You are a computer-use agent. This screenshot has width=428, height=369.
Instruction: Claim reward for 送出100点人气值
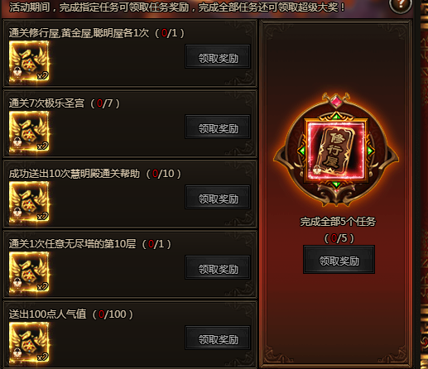tap(218, 338)
